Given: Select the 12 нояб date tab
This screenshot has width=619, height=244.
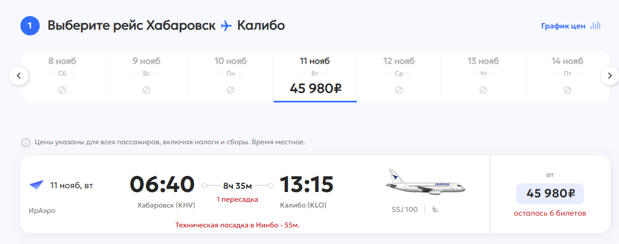Looking at the screenshot, I should point(399,77).
